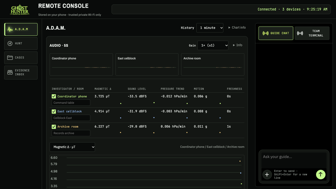Image resolution: width=336 pixels, height=189 pixels.
Task: Click the 0.008 g motion value
Action: [x=201, y=112]
